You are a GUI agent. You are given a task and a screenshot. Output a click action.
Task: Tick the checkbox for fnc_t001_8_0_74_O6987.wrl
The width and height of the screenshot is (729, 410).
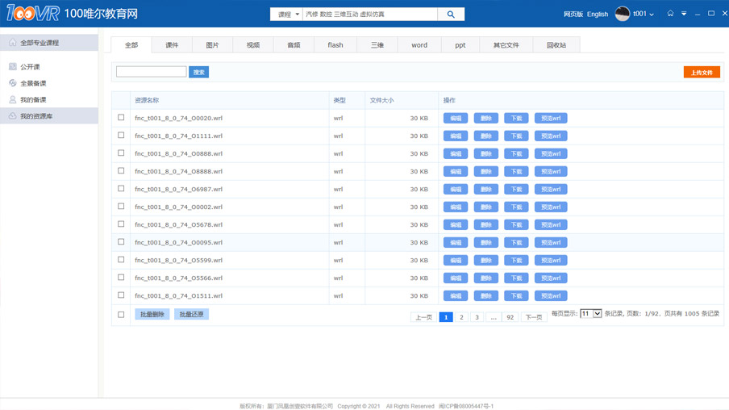tap(121, 189)
